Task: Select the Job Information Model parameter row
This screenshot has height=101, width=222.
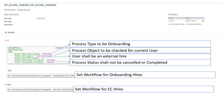Action: click(185, 24)
